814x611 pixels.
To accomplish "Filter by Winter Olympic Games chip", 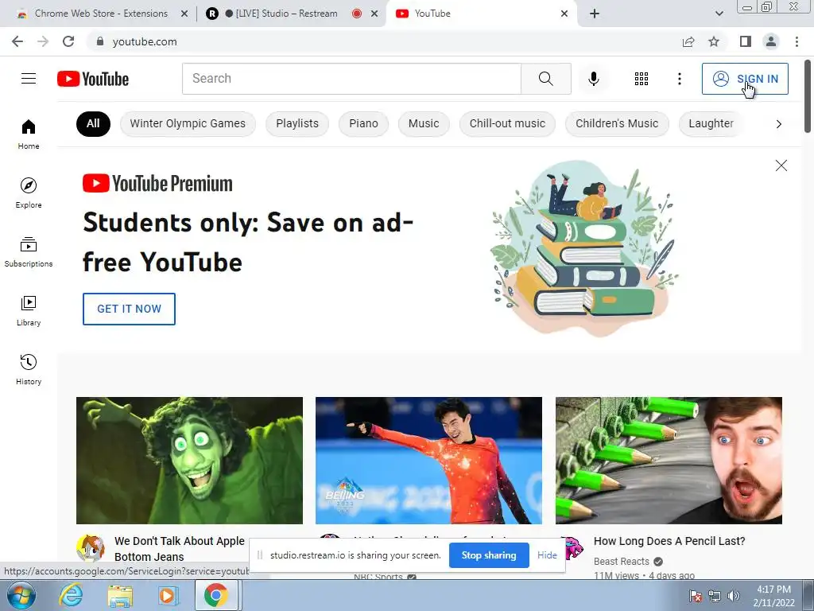I will tap(188, 123).
